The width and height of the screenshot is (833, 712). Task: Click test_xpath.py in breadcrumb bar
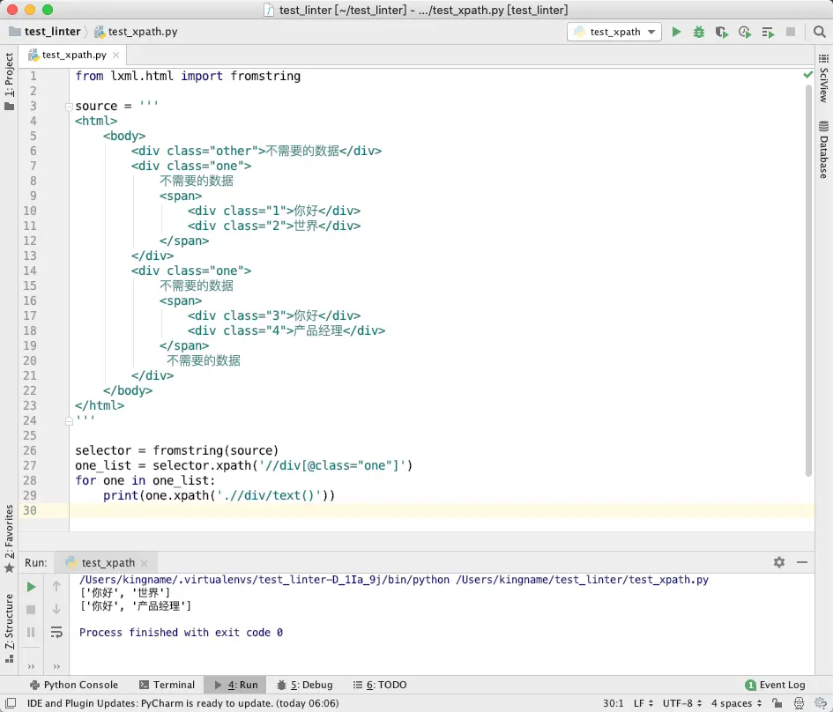tap(136, 32)
